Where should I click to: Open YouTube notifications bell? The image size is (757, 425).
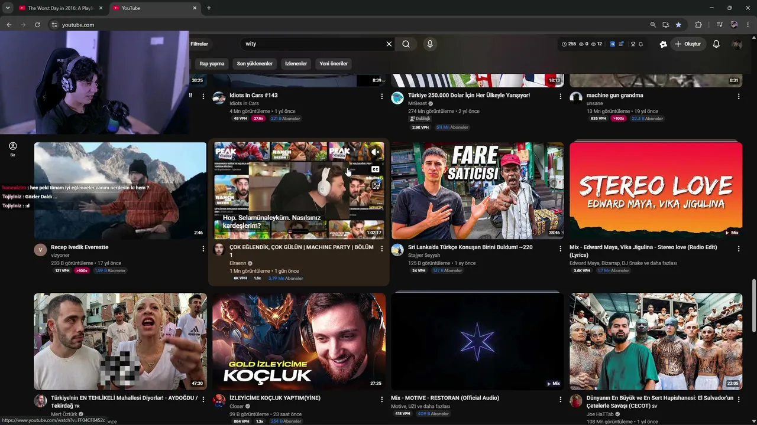716,44
